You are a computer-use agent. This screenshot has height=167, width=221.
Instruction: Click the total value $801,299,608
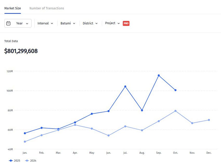pyautogui.click(x=21, y=51)
